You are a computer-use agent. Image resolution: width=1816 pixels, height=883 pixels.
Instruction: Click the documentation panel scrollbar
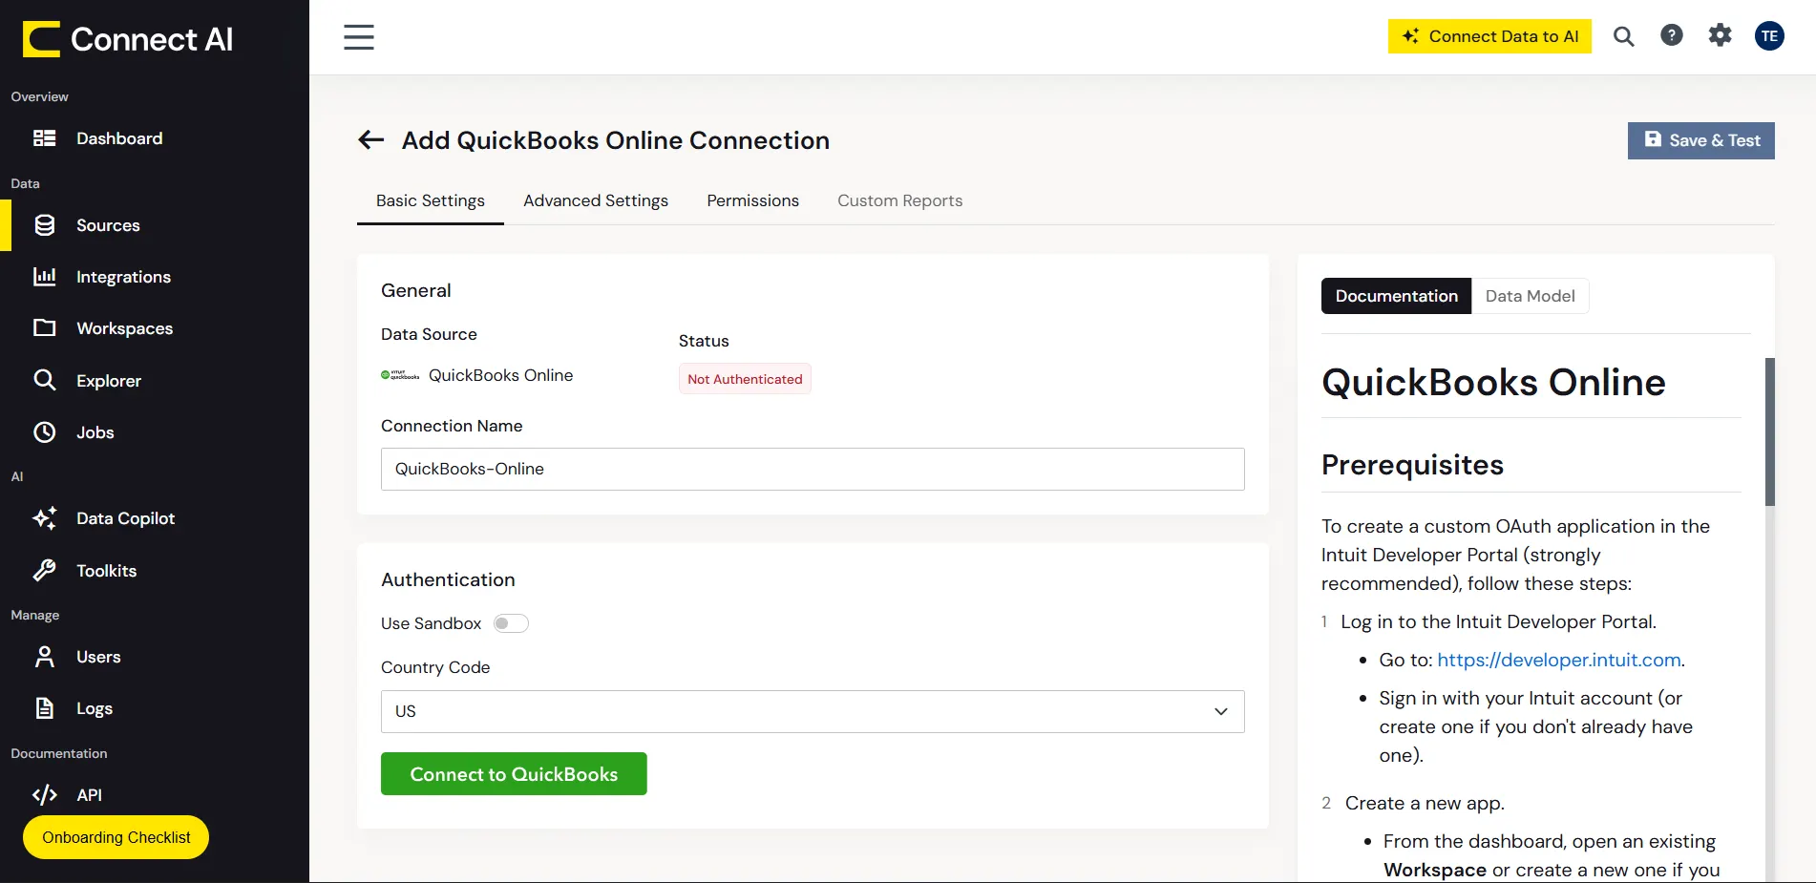click(x=1770, y=431)
